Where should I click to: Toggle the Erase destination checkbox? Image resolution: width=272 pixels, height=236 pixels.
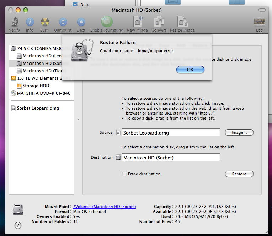[x=124, y=174]
